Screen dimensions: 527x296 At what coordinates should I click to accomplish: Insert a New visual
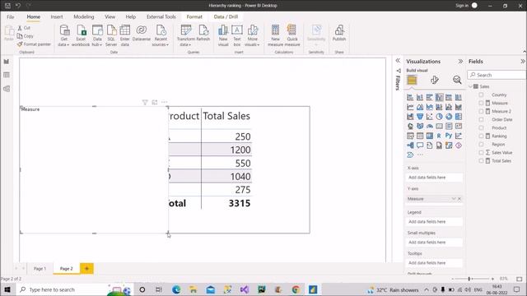point(223,35)
